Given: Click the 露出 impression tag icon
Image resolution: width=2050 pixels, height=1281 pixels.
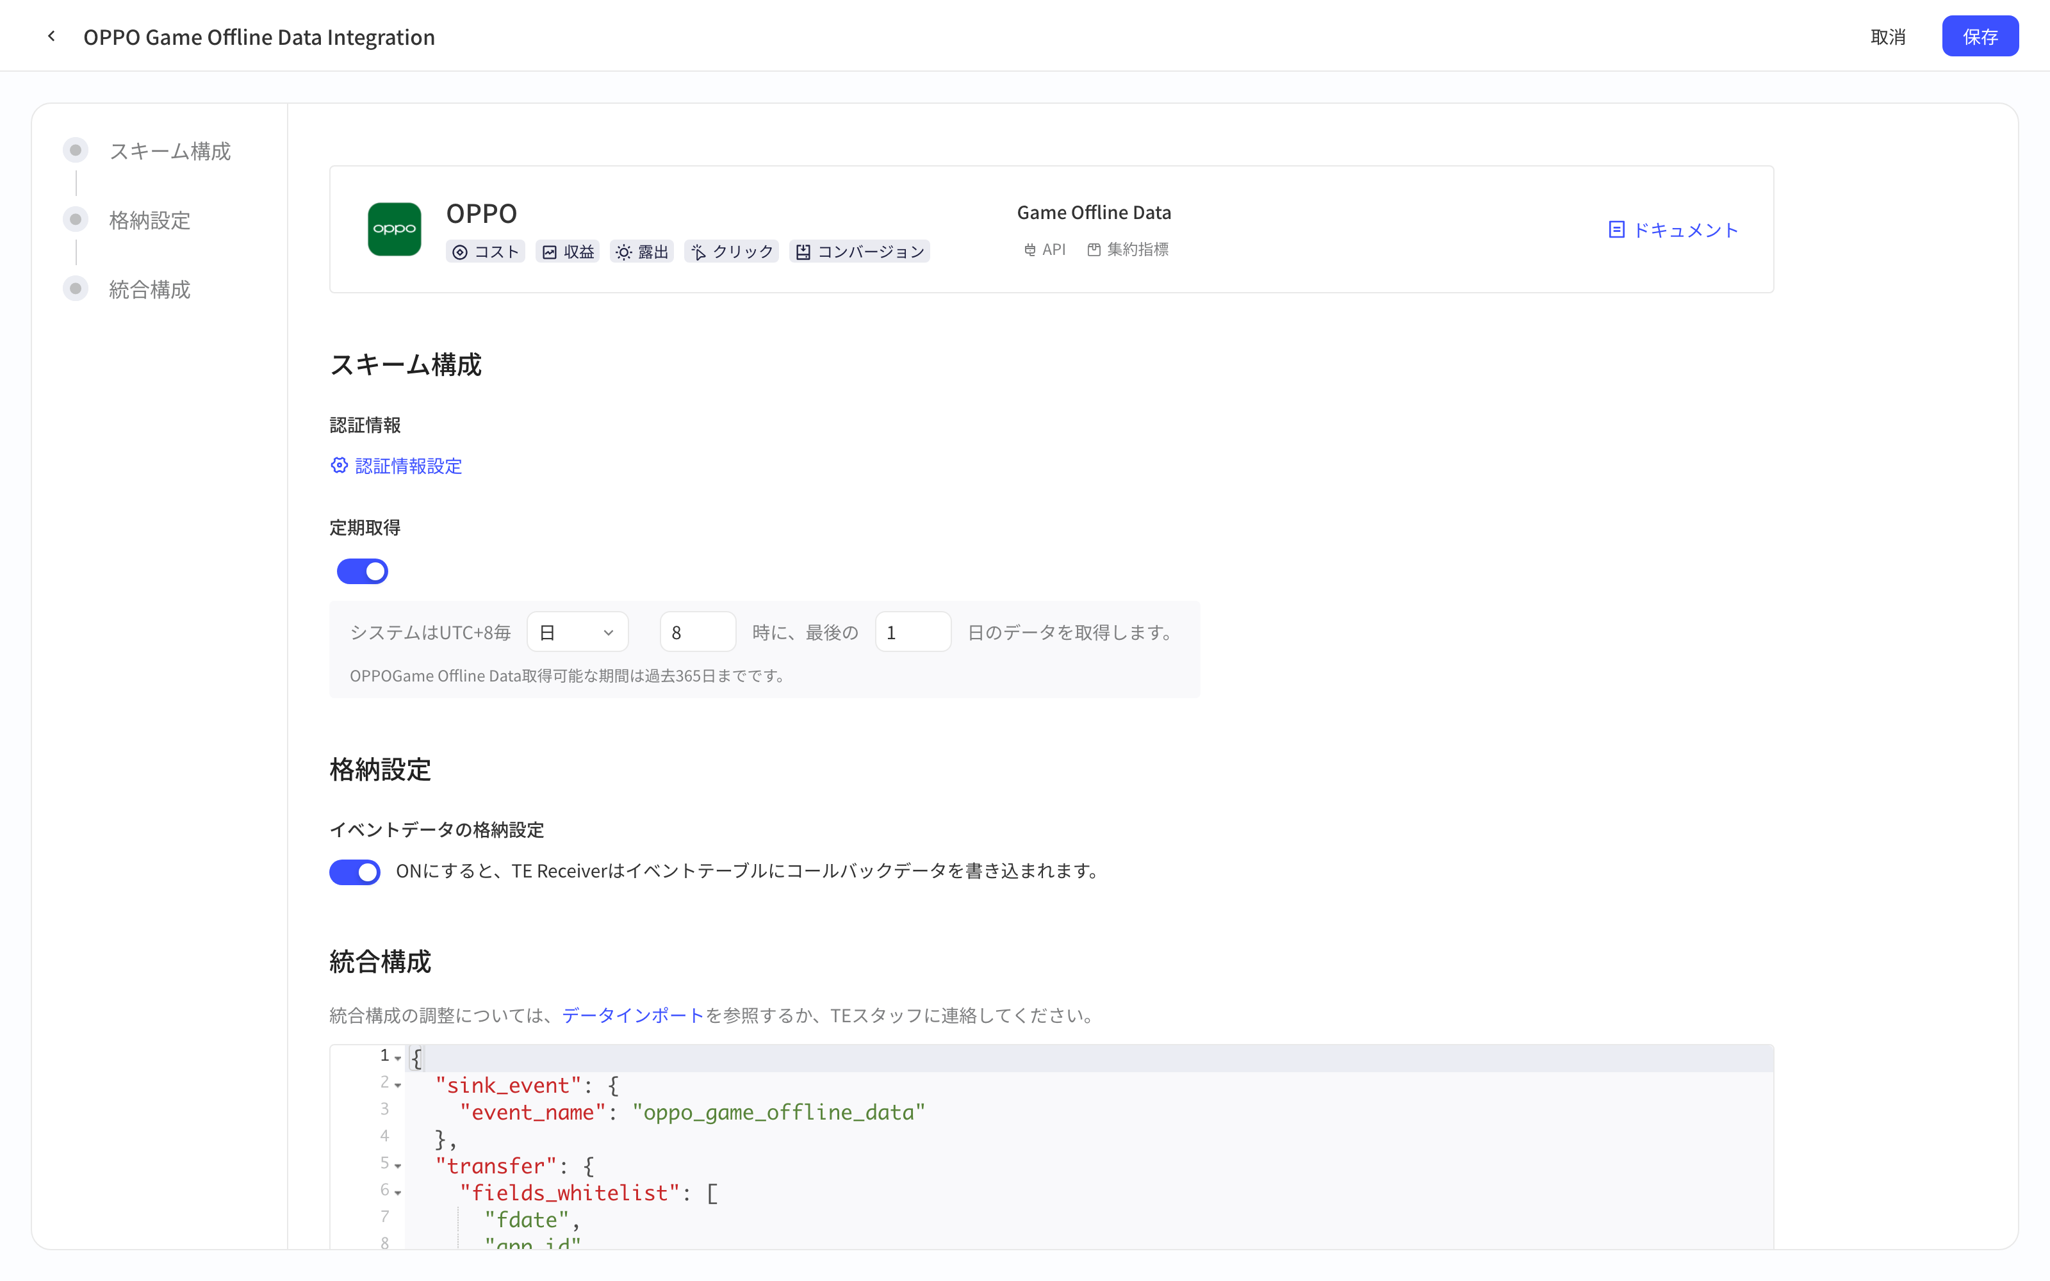Looking at the screenshot, I should point(623,252).
